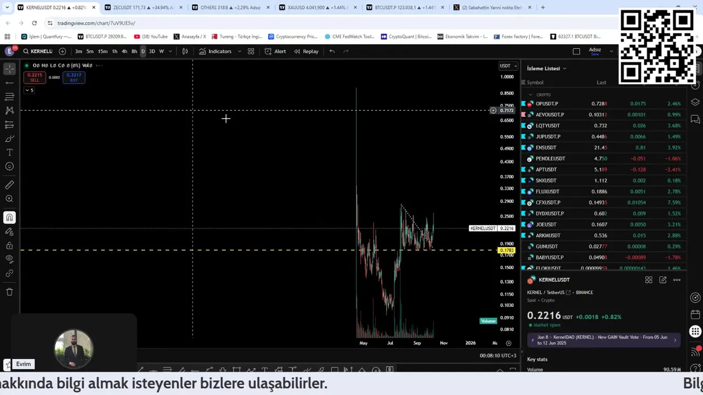Open indicator templates grid icon
Viewport: 703px width, 395px height.
(251, 51)
